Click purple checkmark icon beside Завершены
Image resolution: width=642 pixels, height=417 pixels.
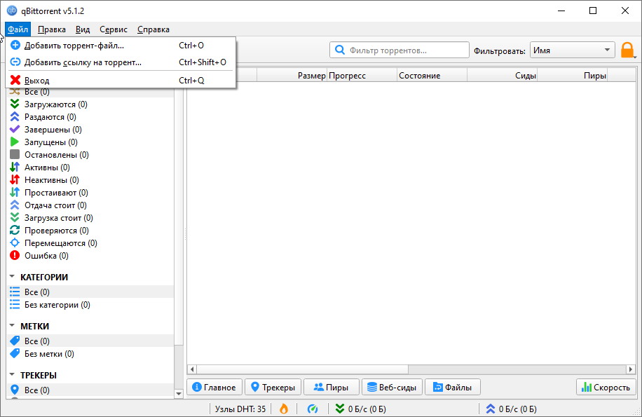click(15, 130)
